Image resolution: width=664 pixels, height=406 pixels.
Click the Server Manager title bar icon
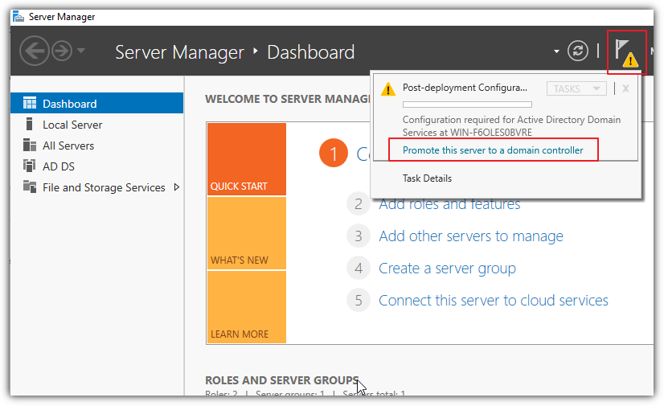18,17
